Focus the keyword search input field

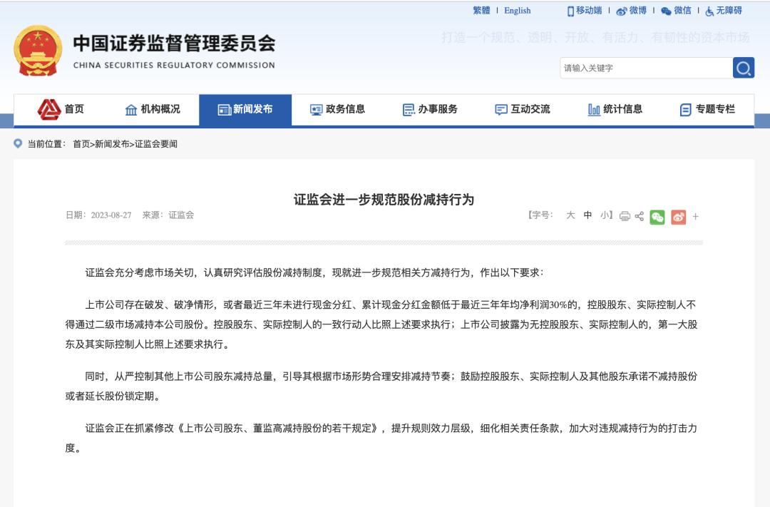tap(645, 68)
